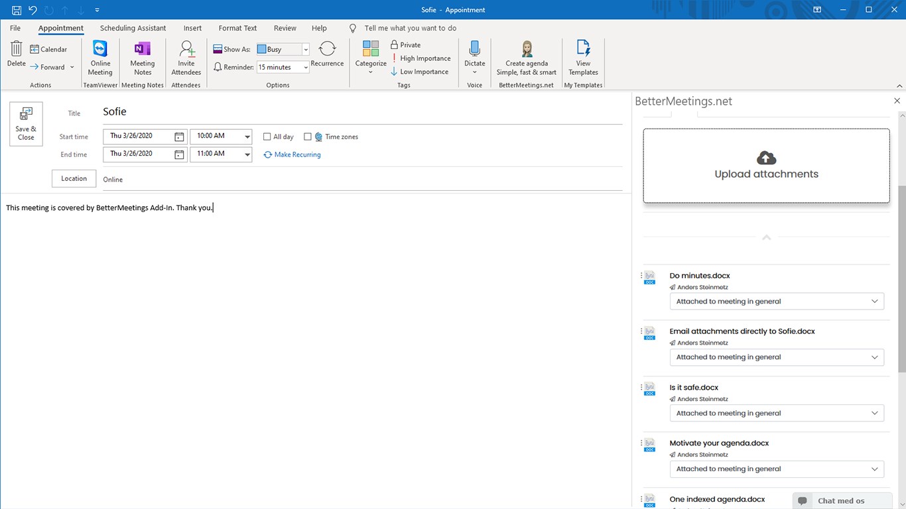Open the 10:00 AM start time dropdown

tap(247, 137)
